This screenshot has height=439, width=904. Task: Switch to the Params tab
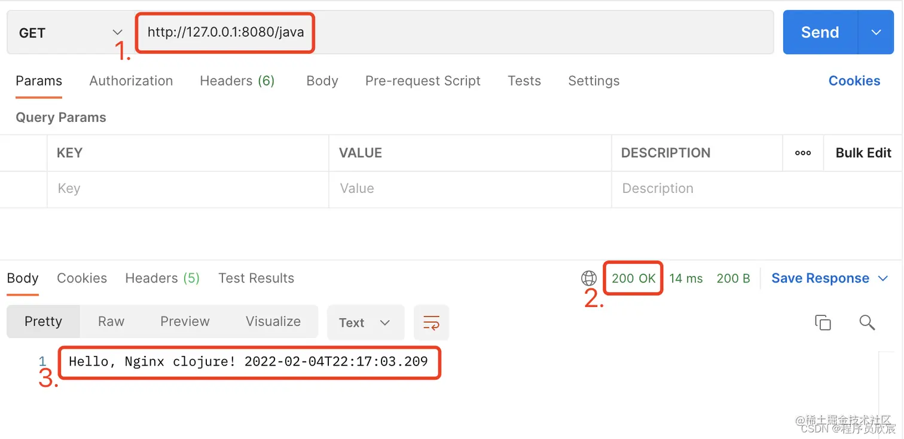[x=39, y=81]
